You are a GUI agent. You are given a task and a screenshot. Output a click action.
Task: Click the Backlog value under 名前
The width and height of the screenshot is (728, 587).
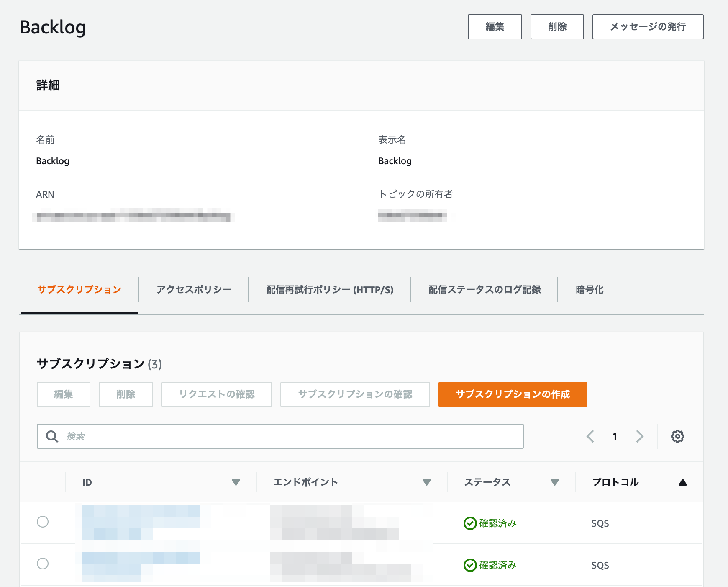tap(53, 161)
